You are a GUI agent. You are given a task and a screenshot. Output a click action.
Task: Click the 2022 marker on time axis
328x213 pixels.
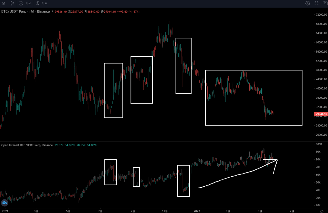pos(197,211)
